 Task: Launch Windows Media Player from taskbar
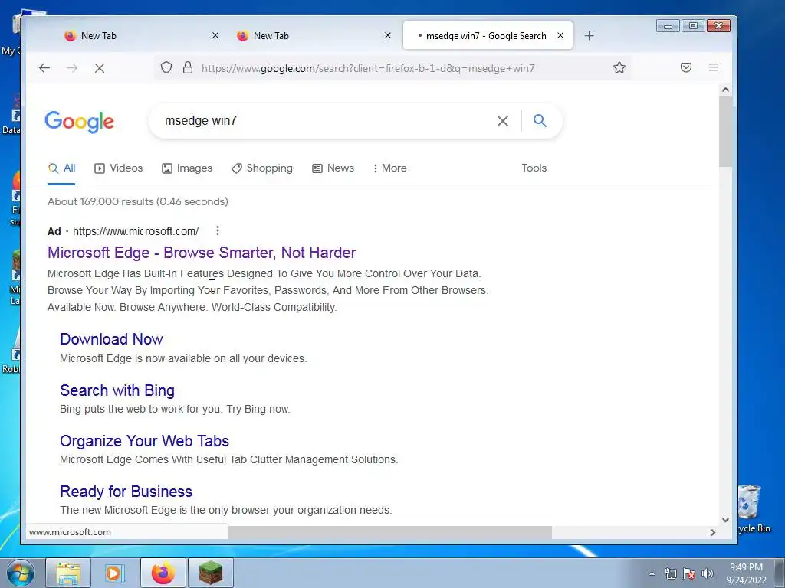tap(115, 573)
